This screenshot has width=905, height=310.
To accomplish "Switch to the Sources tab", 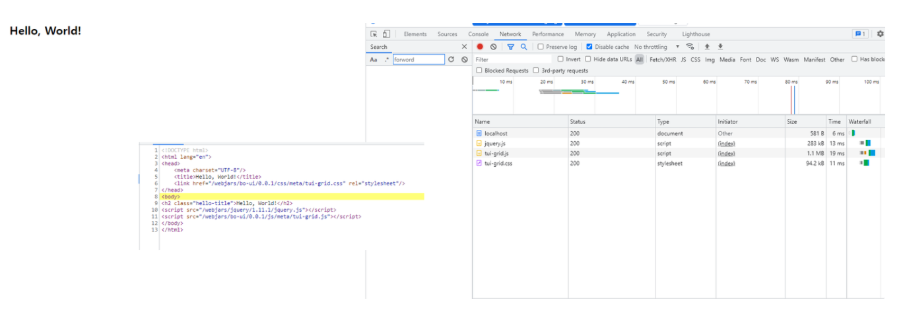I will click(x=448, y=34).
